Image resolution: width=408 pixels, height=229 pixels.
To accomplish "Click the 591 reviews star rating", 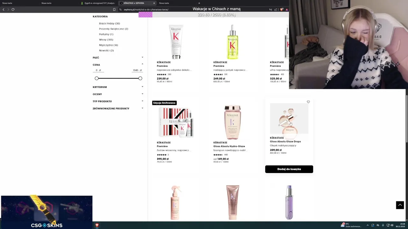I will click(x=220, y=74).
